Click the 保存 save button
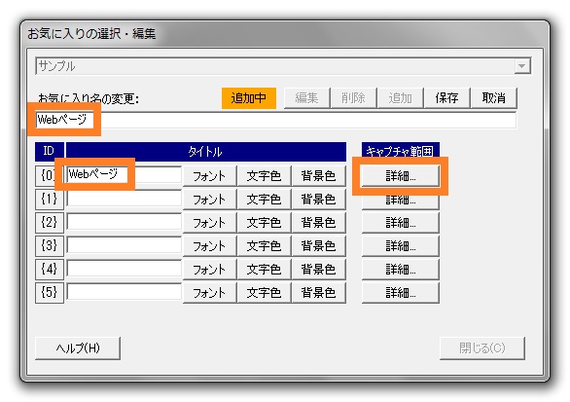The height and width of the screenshot is (402, 570). (x=446, y=98)
